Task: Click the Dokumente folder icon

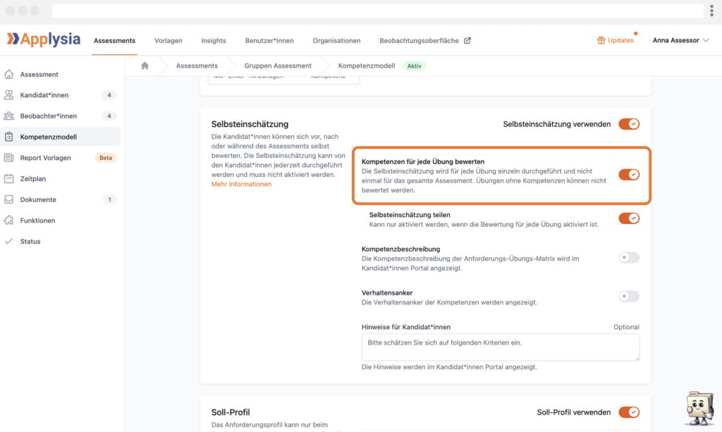Action: pyautogui.click(x=8, y=199)
